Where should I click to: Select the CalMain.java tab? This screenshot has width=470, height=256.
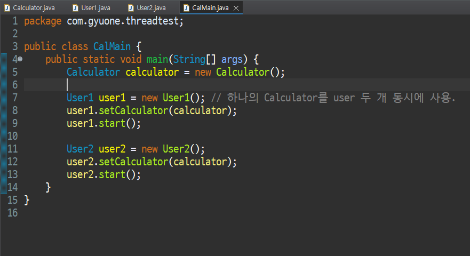pos(210,8)
